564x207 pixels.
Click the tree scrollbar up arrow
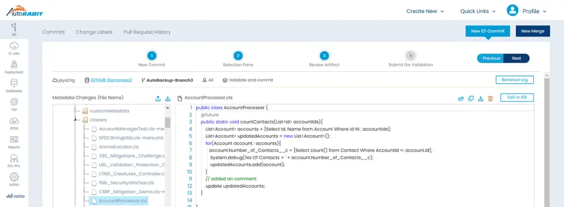[167, 108]
